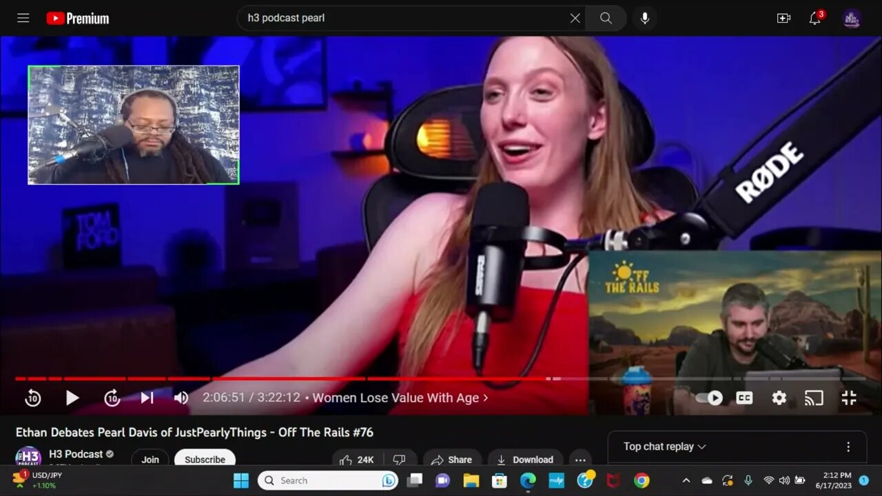Open chat replay vertical dots options
This screenshot has height=496, width=882.
[x=848, y=446]
